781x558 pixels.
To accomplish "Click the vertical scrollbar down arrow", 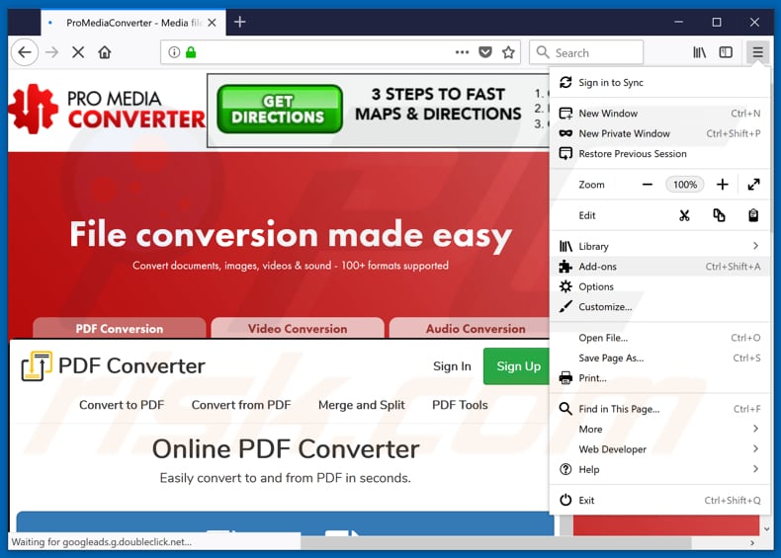I will coord(766,529).
